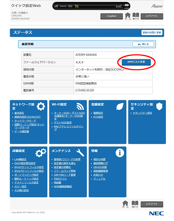Screen dimensions: 174x221
Task: Open the WAN側接続確認 link
Action: tap(63, 187)
